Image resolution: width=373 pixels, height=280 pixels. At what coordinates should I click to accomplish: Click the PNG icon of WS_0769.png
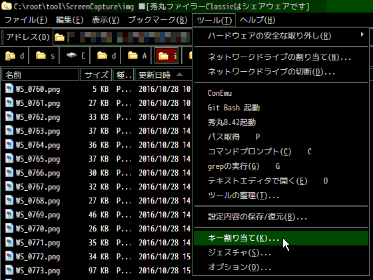tap(9, 214)
